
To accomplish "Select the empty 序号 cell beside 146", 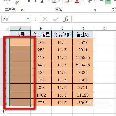I will coord(20,42).
